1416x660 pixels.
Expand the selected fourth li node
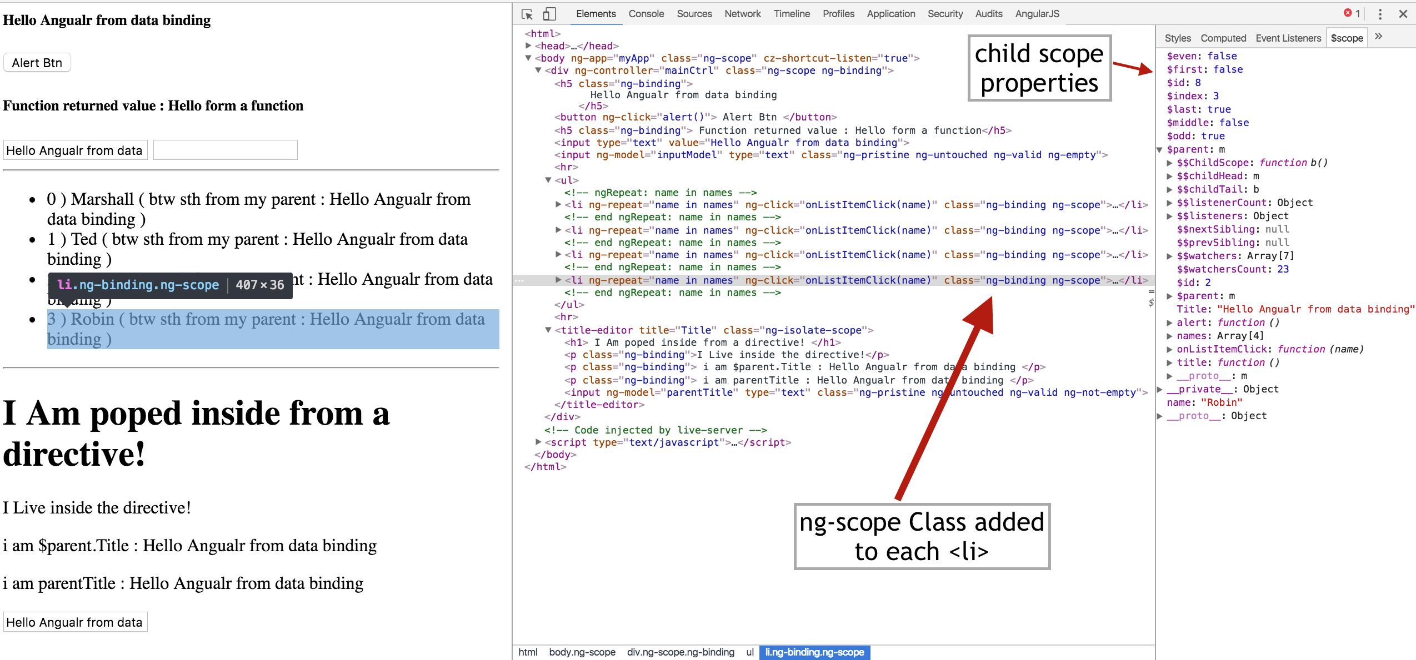pyautogui.click(x=558, y=280)
